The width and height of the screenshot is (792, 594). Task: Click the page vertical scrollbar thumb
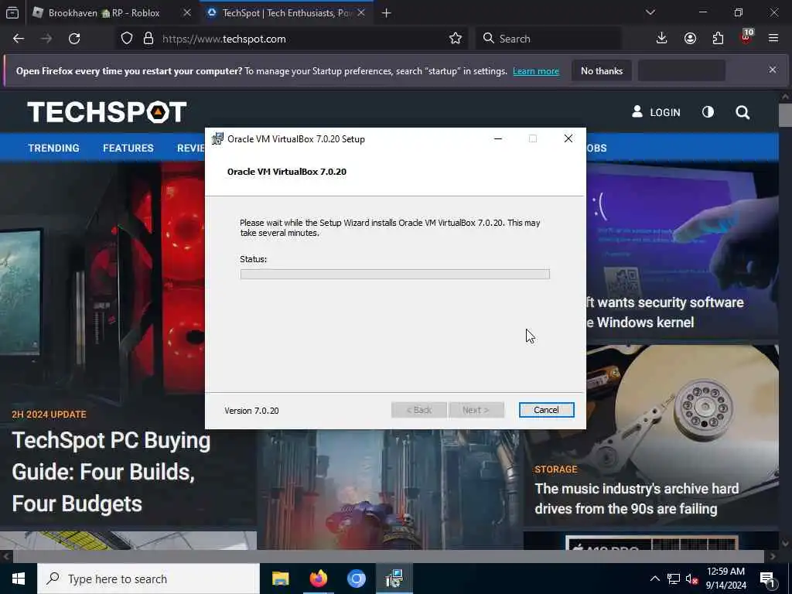pos(785,115)
